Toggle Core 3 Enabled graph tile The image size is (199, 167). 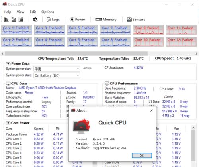50,29
